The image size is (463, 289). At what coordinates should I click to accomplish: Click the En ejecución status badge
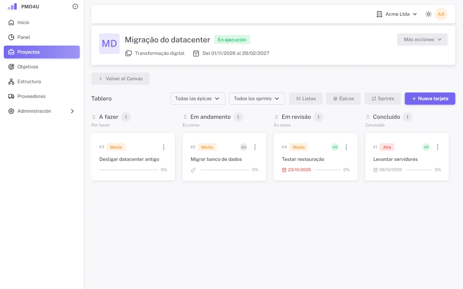232,40
